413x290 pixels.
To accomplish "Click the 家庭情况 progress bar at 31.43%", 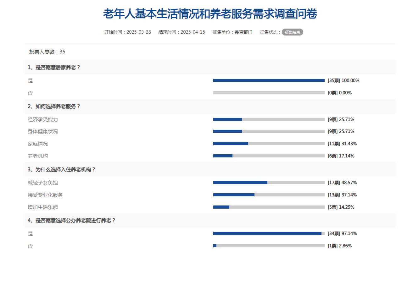I will pyautogui.click(x=269, y=144).
